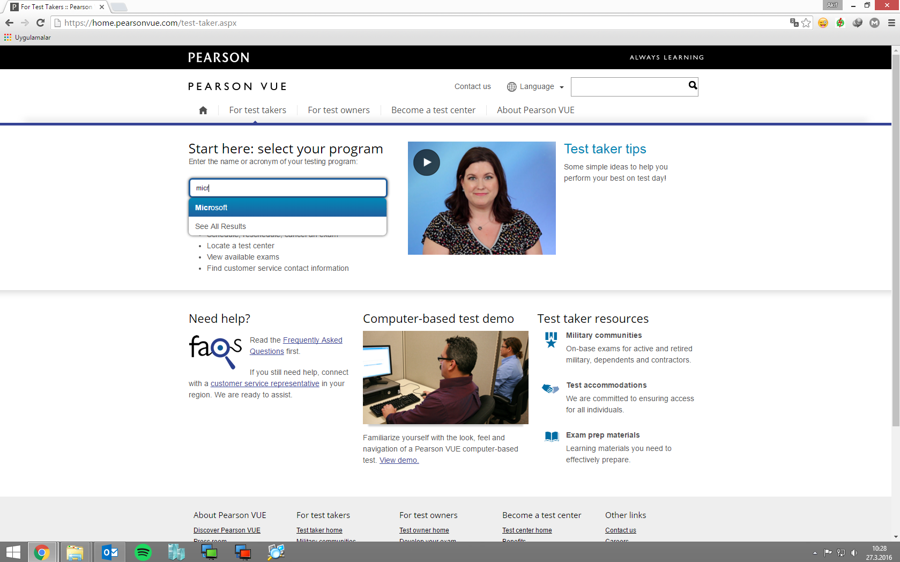Click the home icon in navigation bar
The image size is (900, 562).
click(203, 110)
